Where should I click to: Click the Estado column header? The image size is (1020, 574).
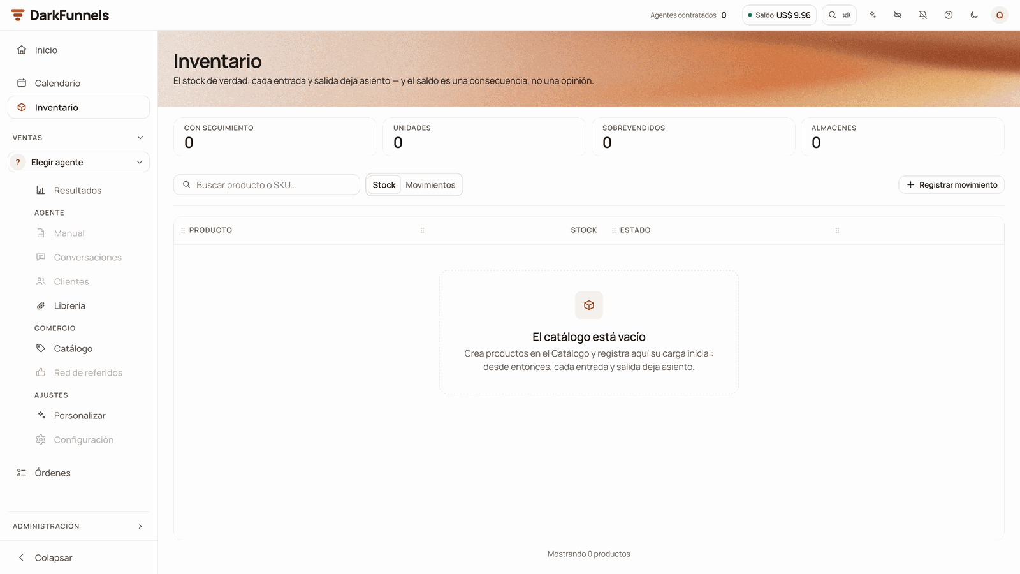(x=635, y=230)
